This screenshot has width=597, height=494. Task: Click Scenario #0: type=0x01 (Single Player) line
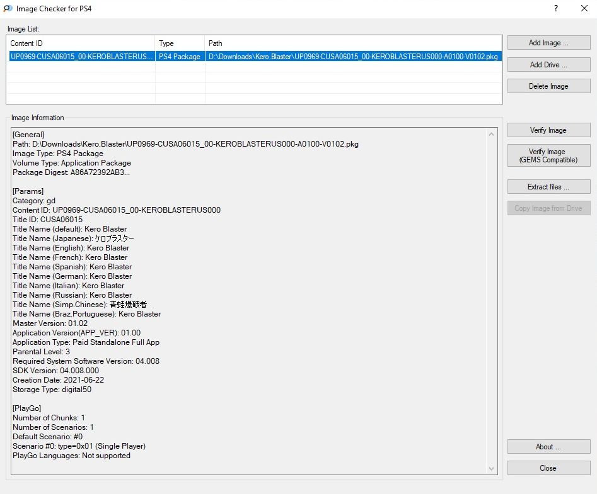[x=79, y=446]
